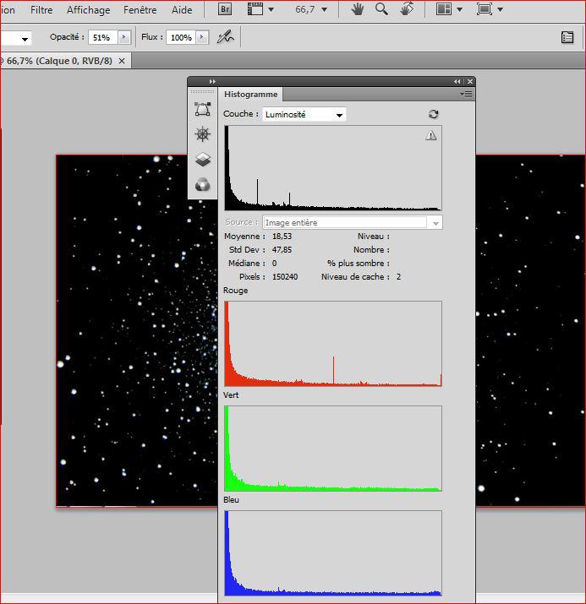Select the Hand tool icon

(358, 8)
